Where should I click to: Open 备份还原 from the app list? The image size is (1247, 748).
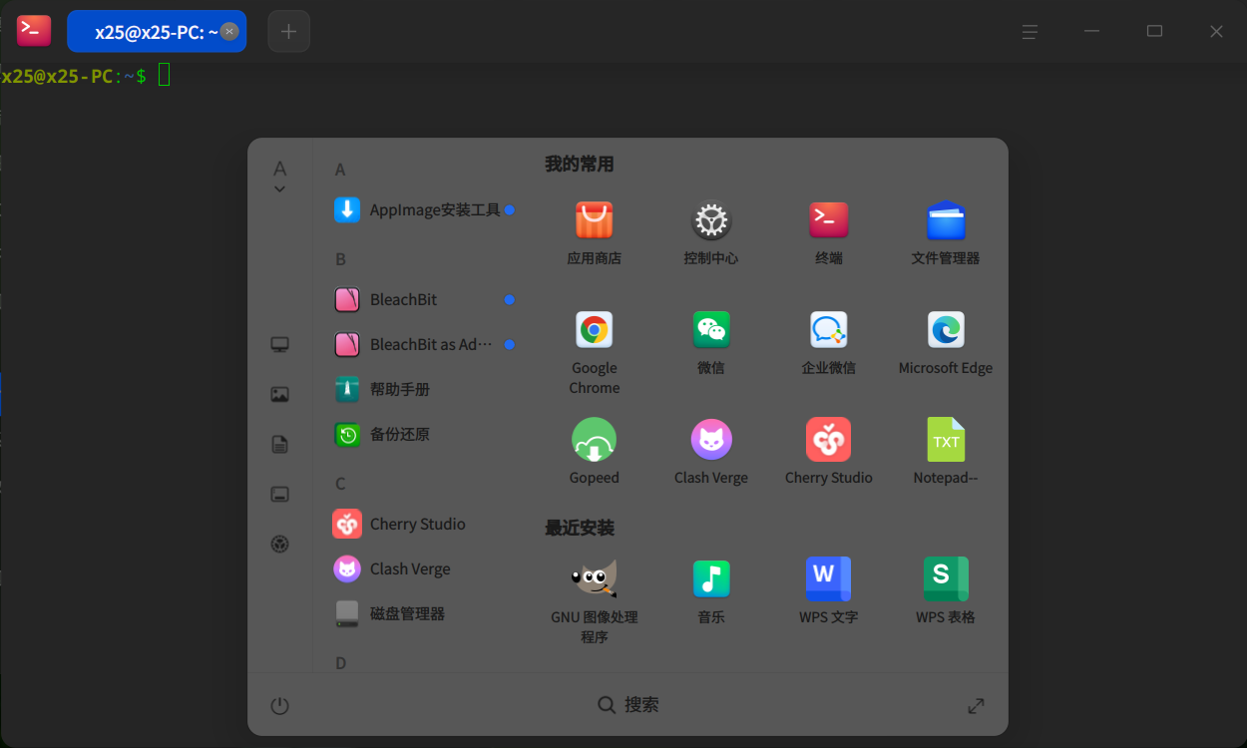424,434
